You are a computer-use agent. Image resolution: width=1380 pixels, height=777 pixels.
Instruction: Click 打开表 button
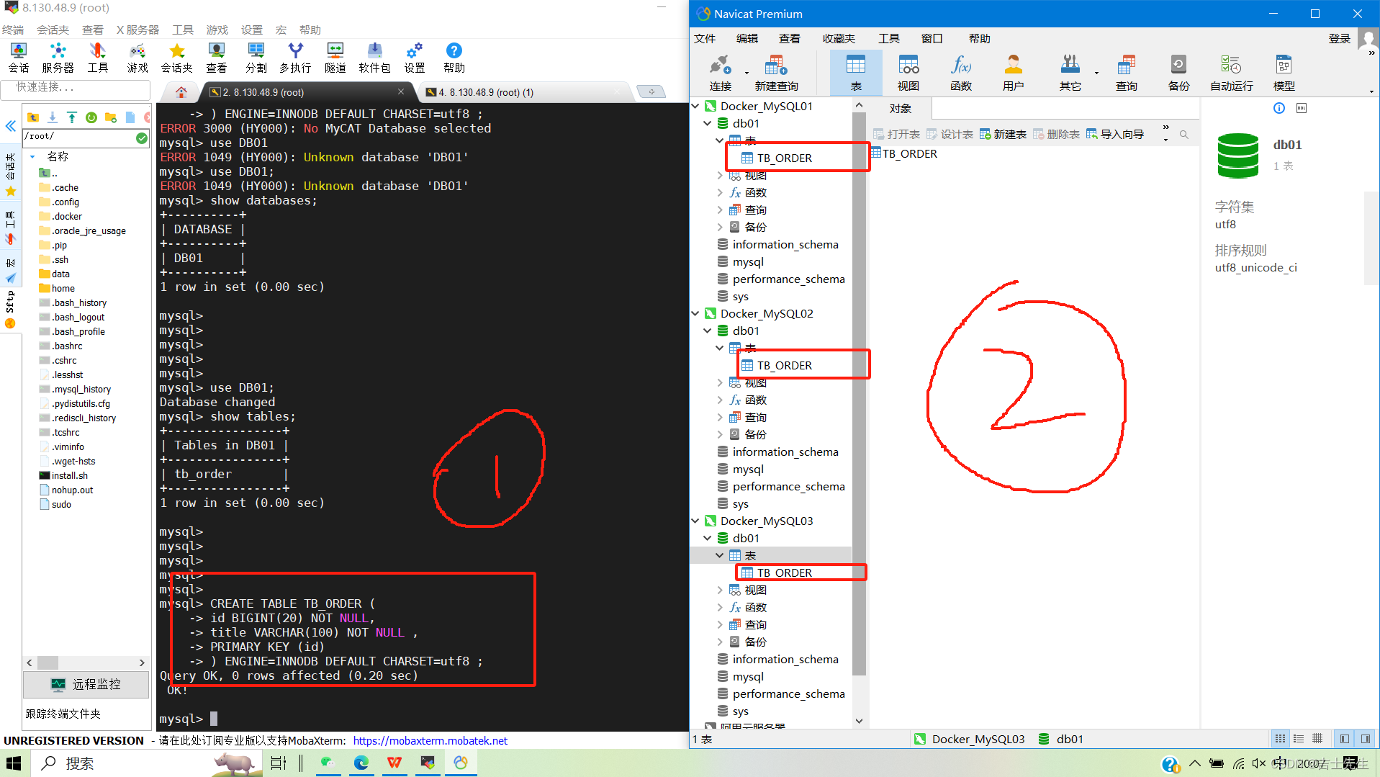point(896,135)
